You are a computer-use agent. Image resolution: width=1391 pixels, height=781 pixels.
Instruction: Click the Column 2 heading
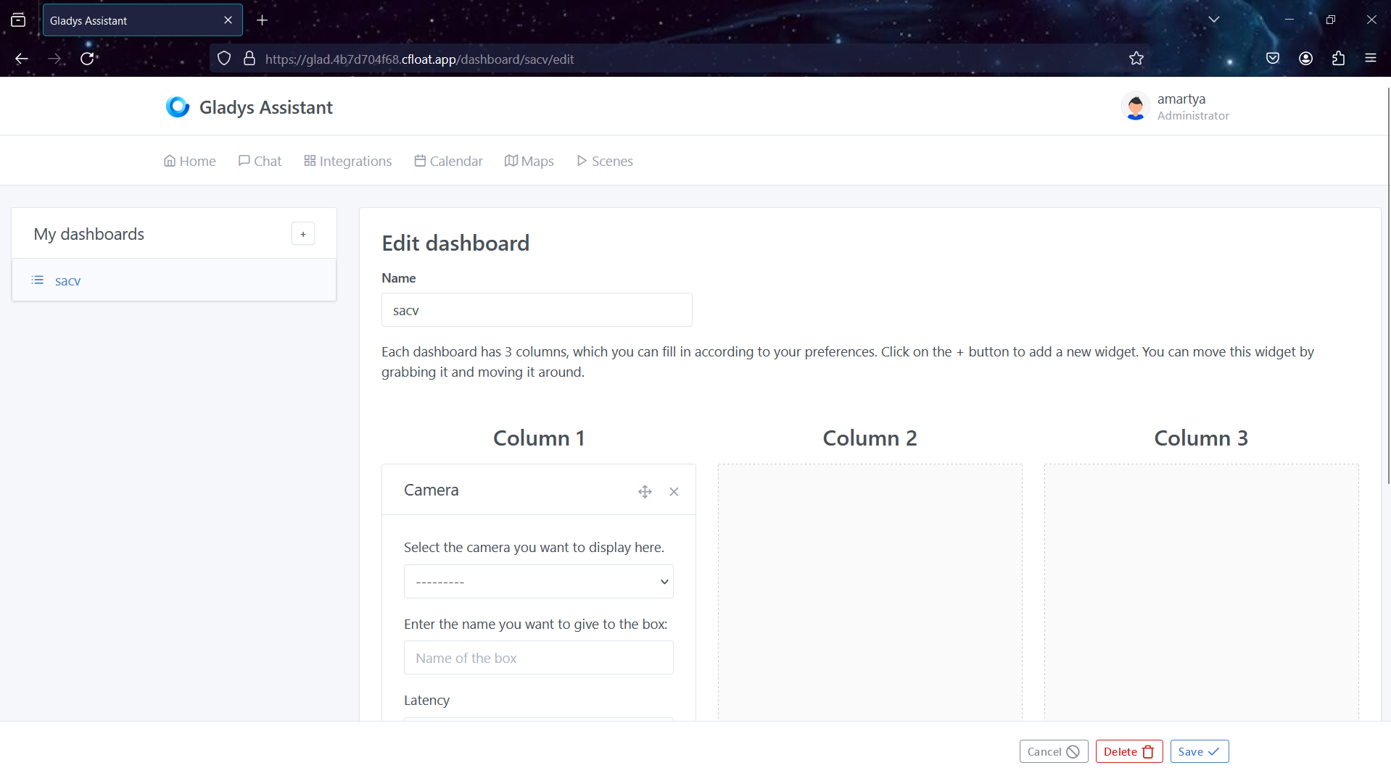pos(870,438)
